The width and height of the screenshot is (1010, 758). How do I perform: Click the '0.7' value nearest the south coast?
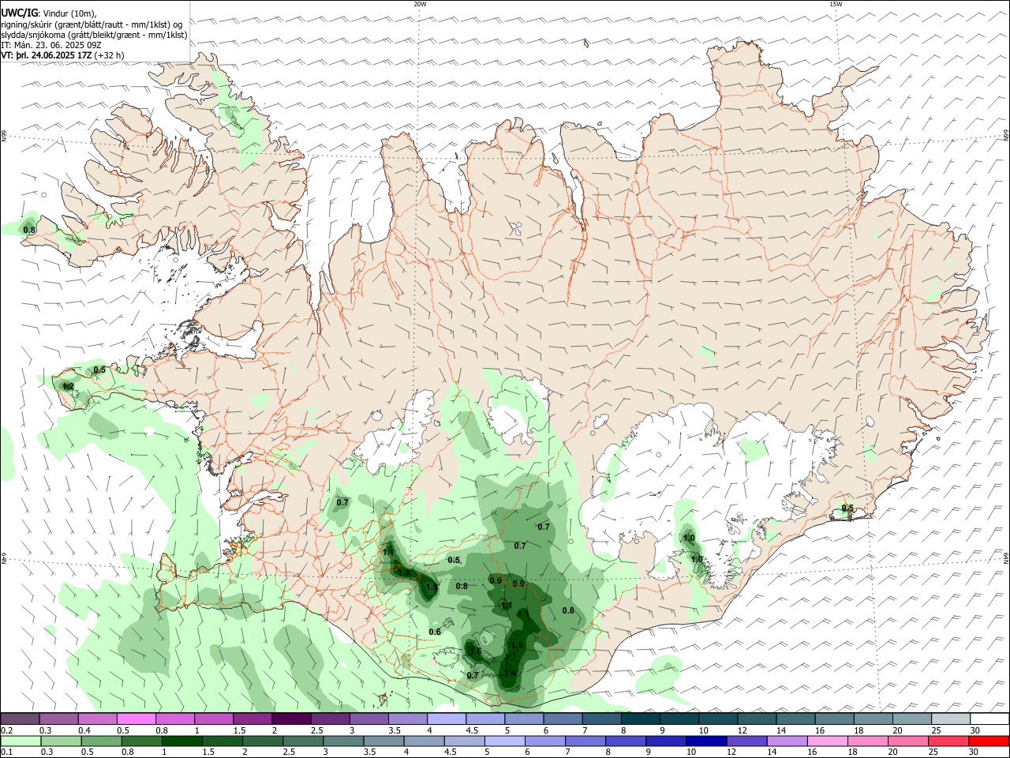(473, 675)
